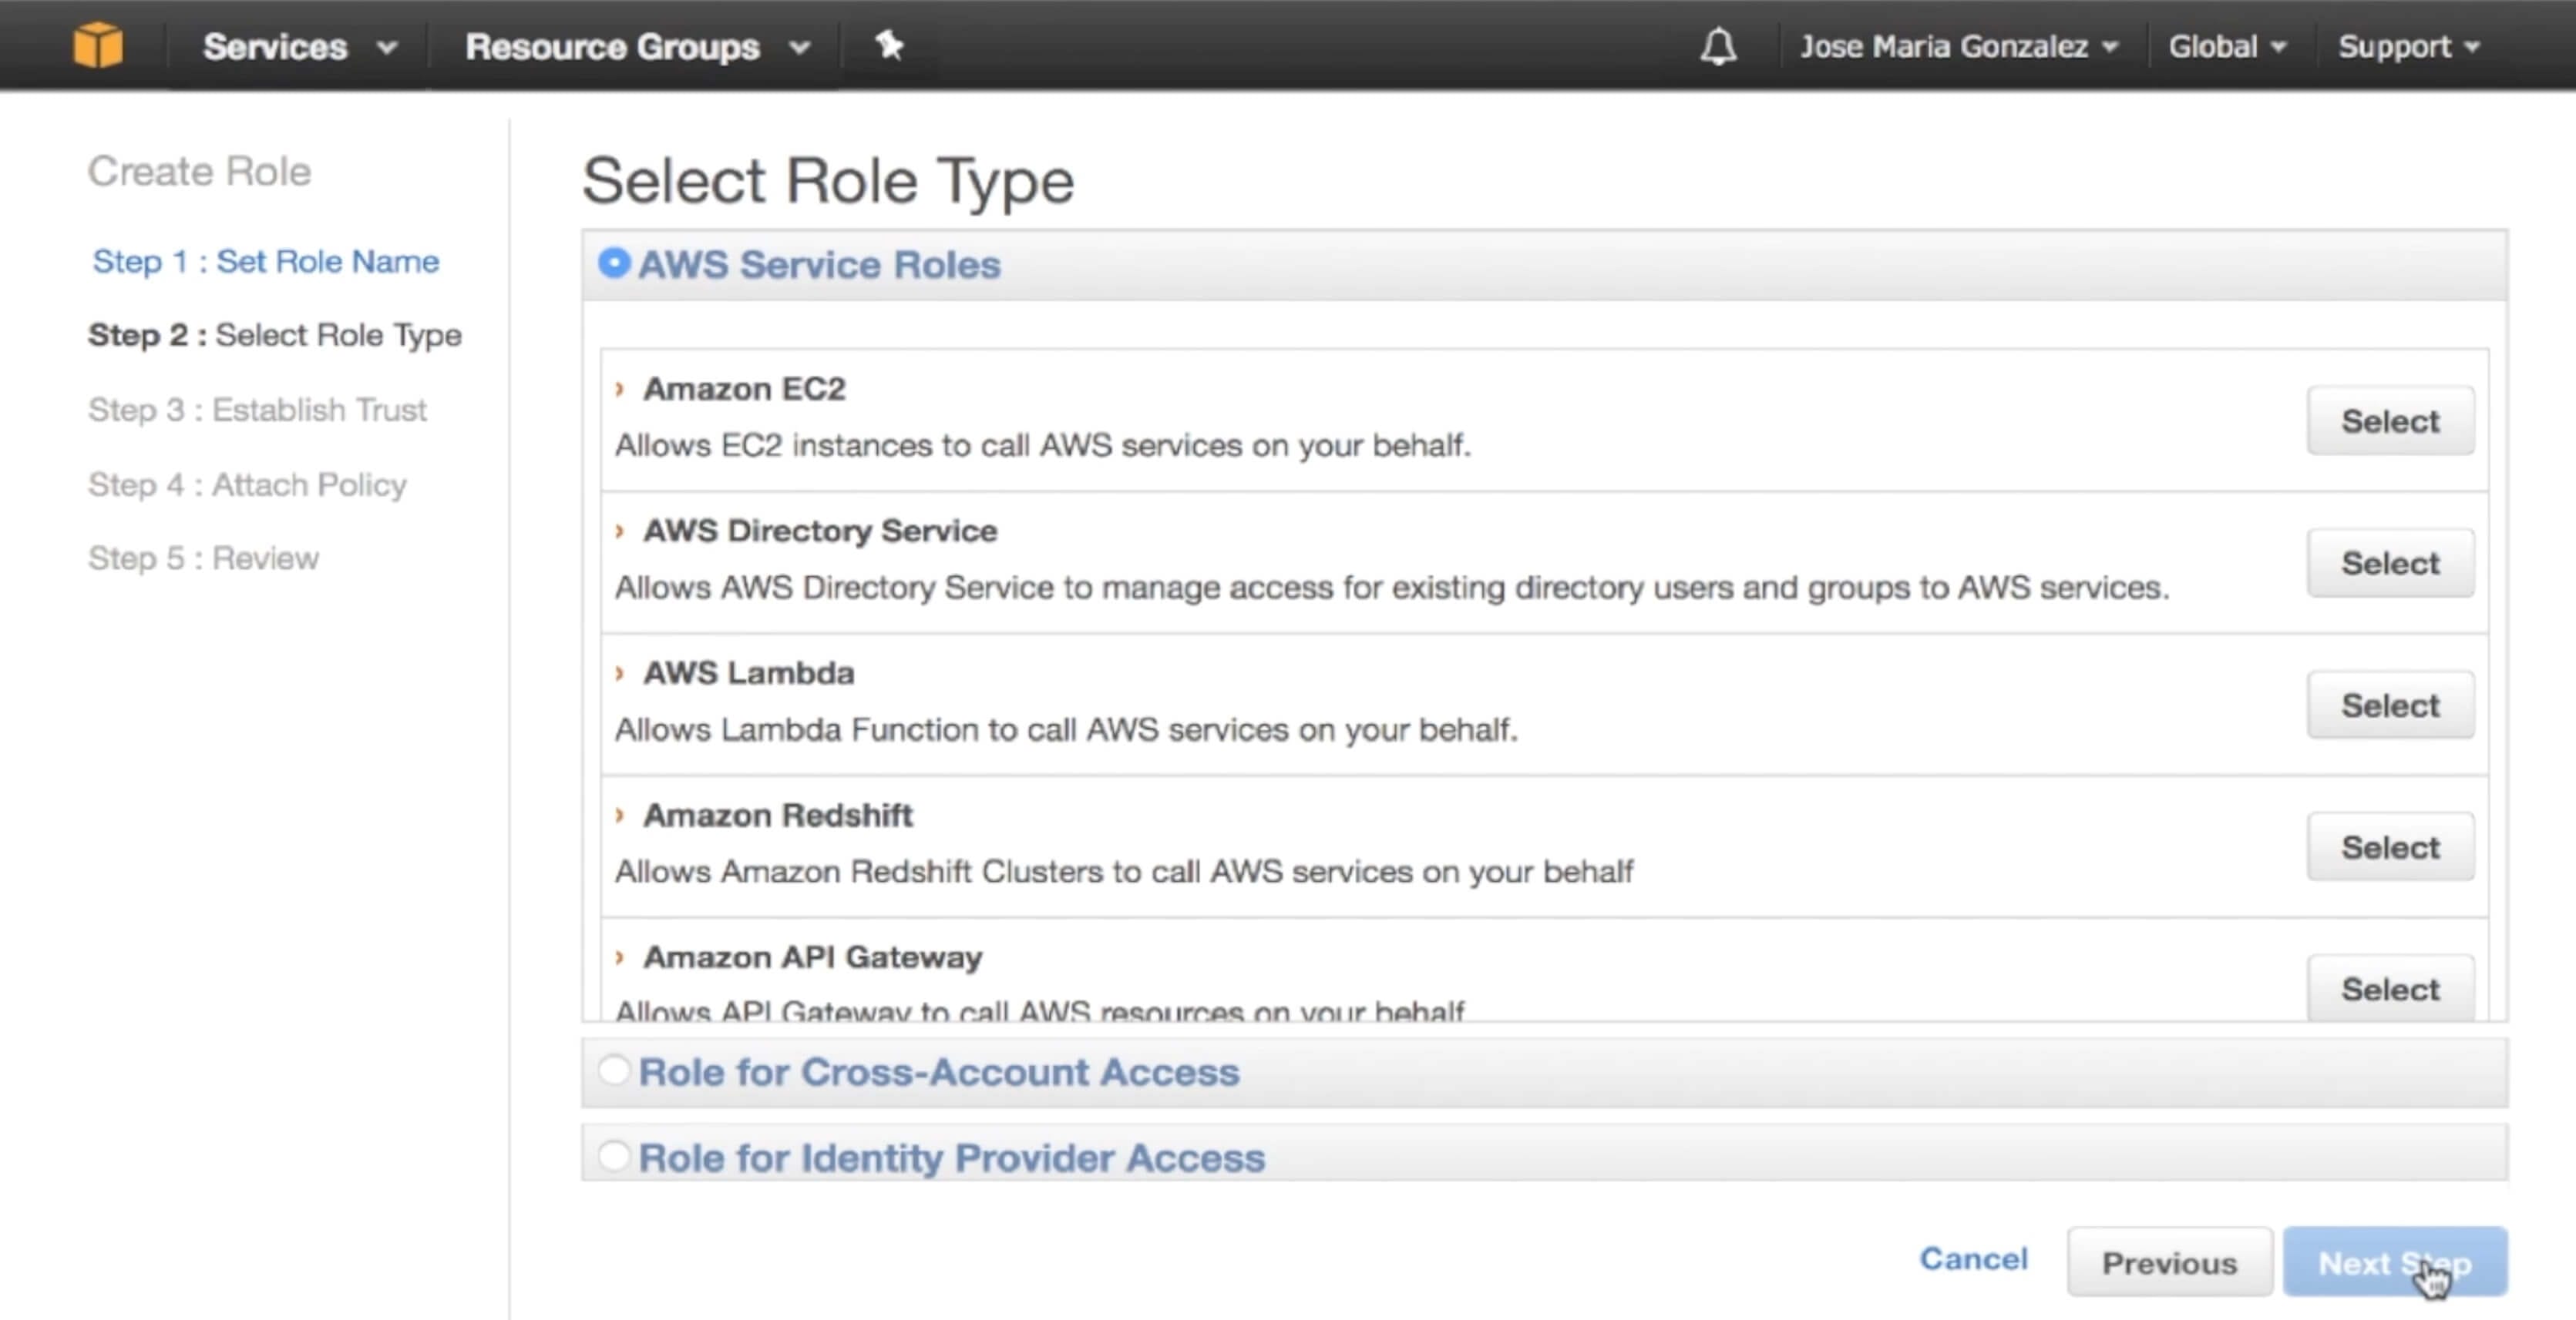Viewport: 2576px width, 1320px height.
Task: Open the Services menu
Action: pos(300,46)
